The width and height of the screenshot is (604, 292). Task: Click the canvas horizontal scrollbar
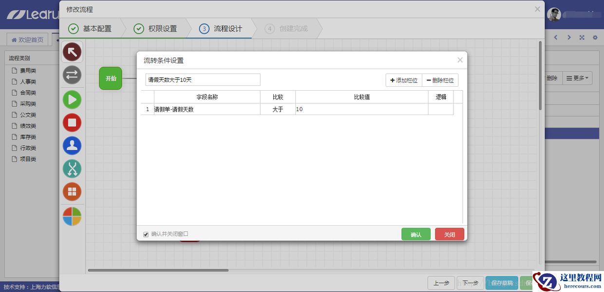click(x=158, y=270)
